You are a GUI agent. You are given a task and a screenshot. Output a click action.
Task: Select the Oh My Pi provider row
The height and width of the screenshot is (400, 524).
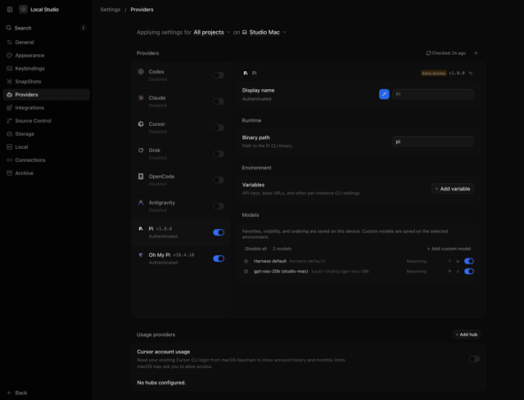(x=181, y=258)
